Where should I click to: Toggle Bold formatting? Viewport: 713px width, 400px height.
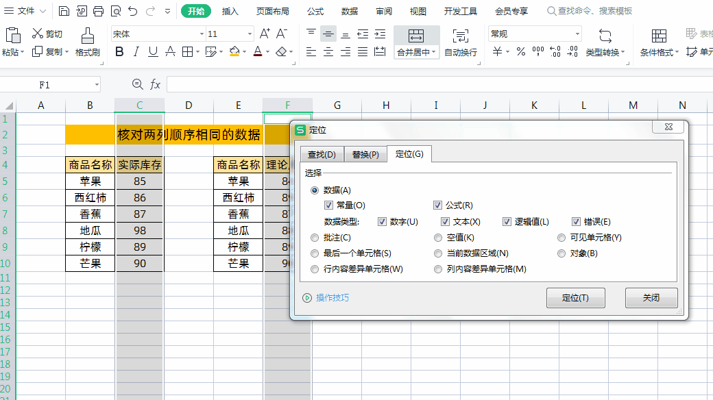(119, 52)
